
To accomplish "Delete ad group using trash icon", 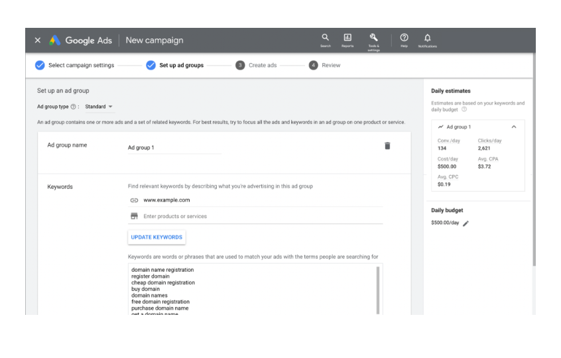I will 387,146.
